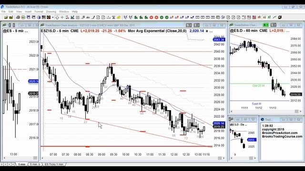
Task: Click the BrooksPriceAction.com text
Action: point(280,133)
